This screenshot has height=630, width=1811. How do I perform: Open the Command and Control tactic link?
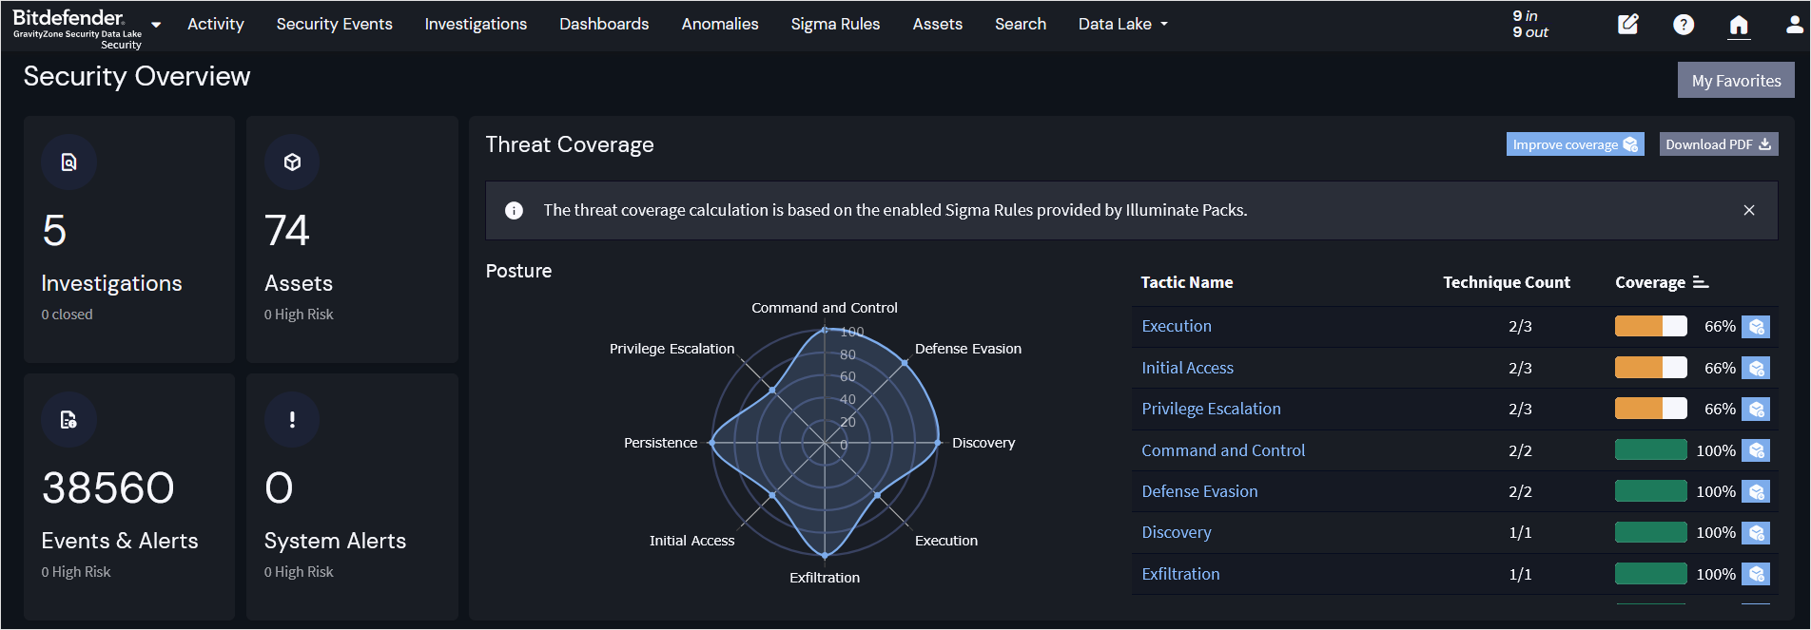tap(1223, 450)
